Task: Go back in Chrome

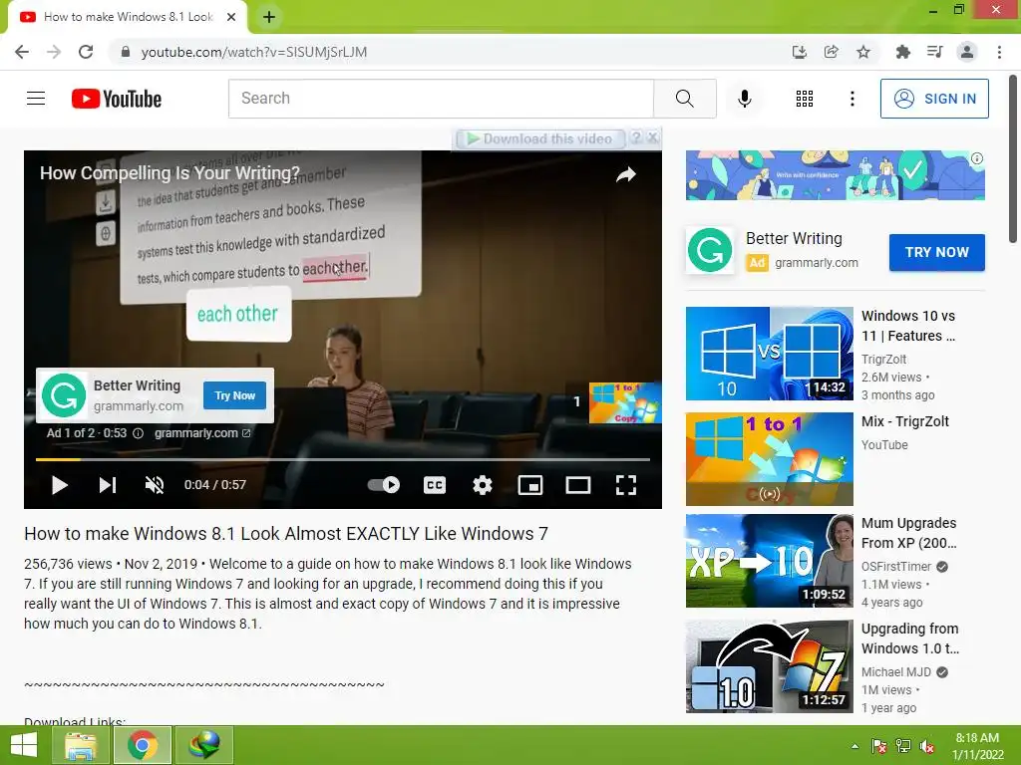Action: coord(22,52)
